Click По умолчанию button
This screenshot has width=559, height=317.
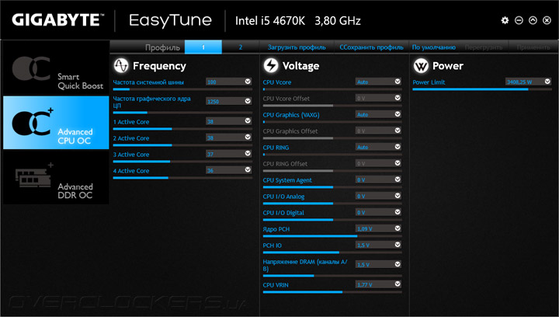click(x=434, y=47)
